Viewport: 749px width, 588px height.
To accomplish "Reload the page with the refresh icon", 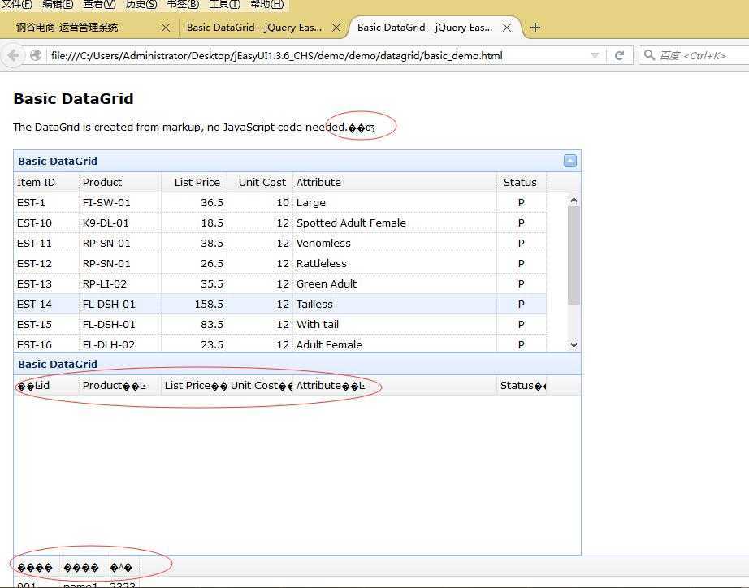I will point(620,55).
